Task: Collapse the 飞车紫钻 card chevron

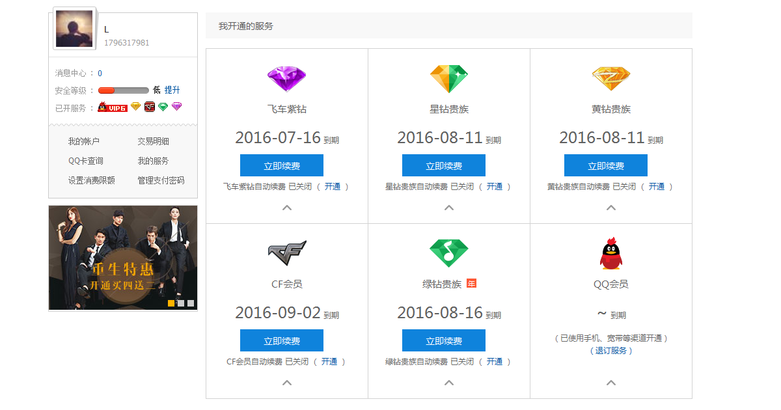Action: point(287,208)
